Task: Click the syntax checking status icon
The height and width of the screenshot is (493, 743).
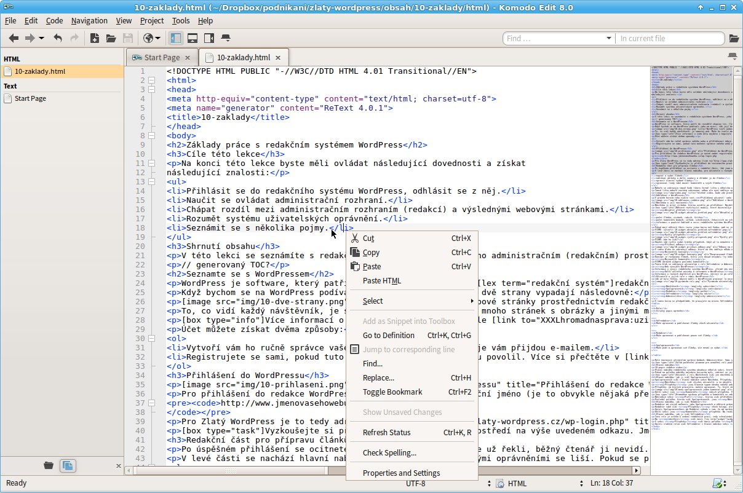Action: pyautogui.click(x=719, y=484)
